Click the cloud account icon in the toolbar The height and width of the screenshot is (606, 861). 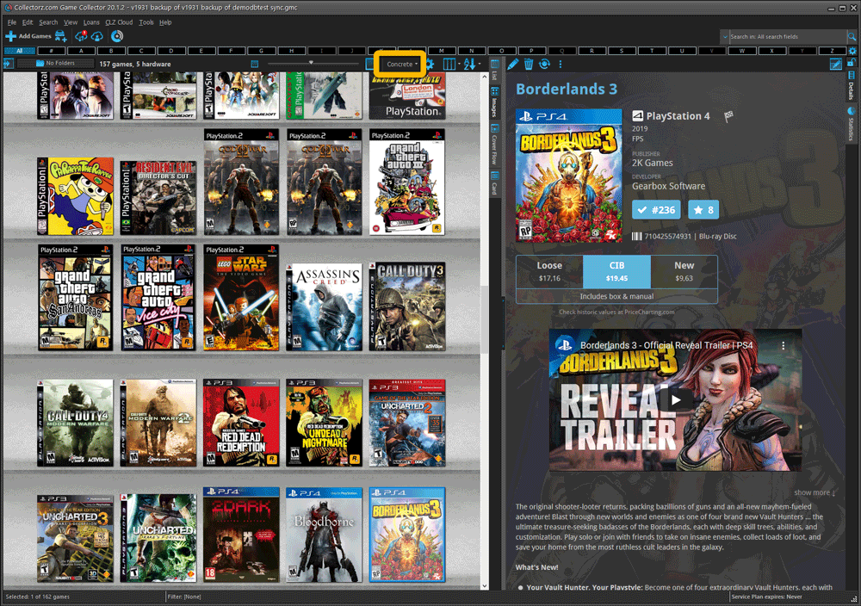tap(97, 36)
